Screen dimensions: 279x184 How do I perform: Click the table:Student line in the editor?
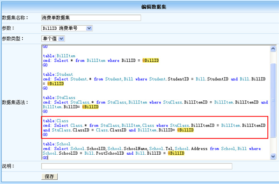coord(58,74)
